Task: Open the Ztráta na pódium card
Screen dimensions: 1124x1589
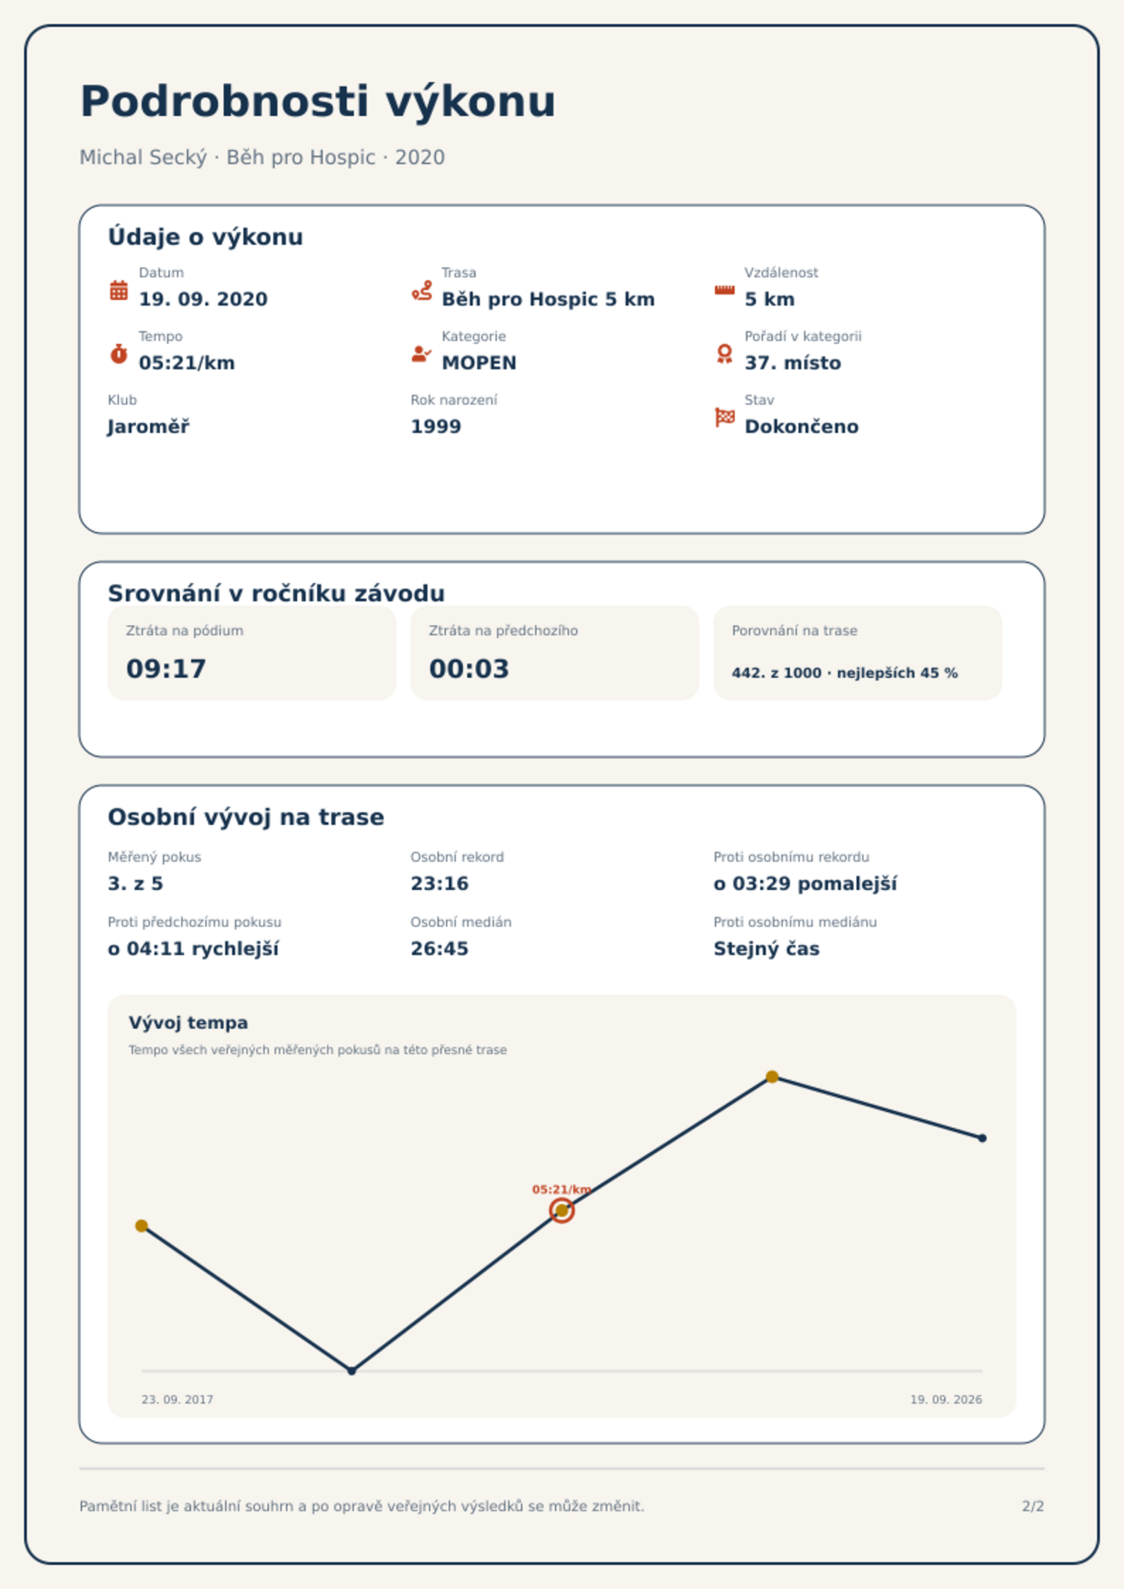Action: click(x=251, y=652)
